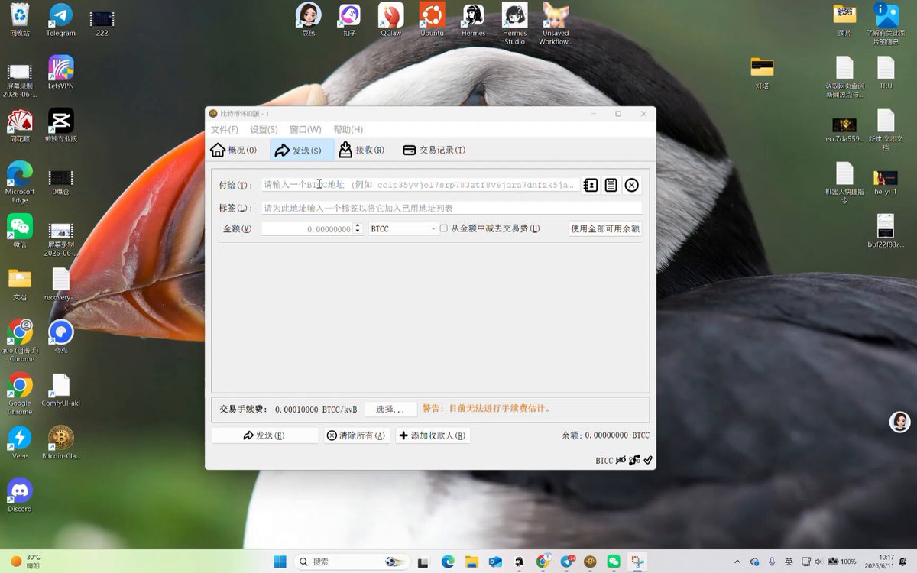Open the 窗口(W) menu
Image resolution: width=917 pixels, height=573 pixels.
[x=305, y=130]
